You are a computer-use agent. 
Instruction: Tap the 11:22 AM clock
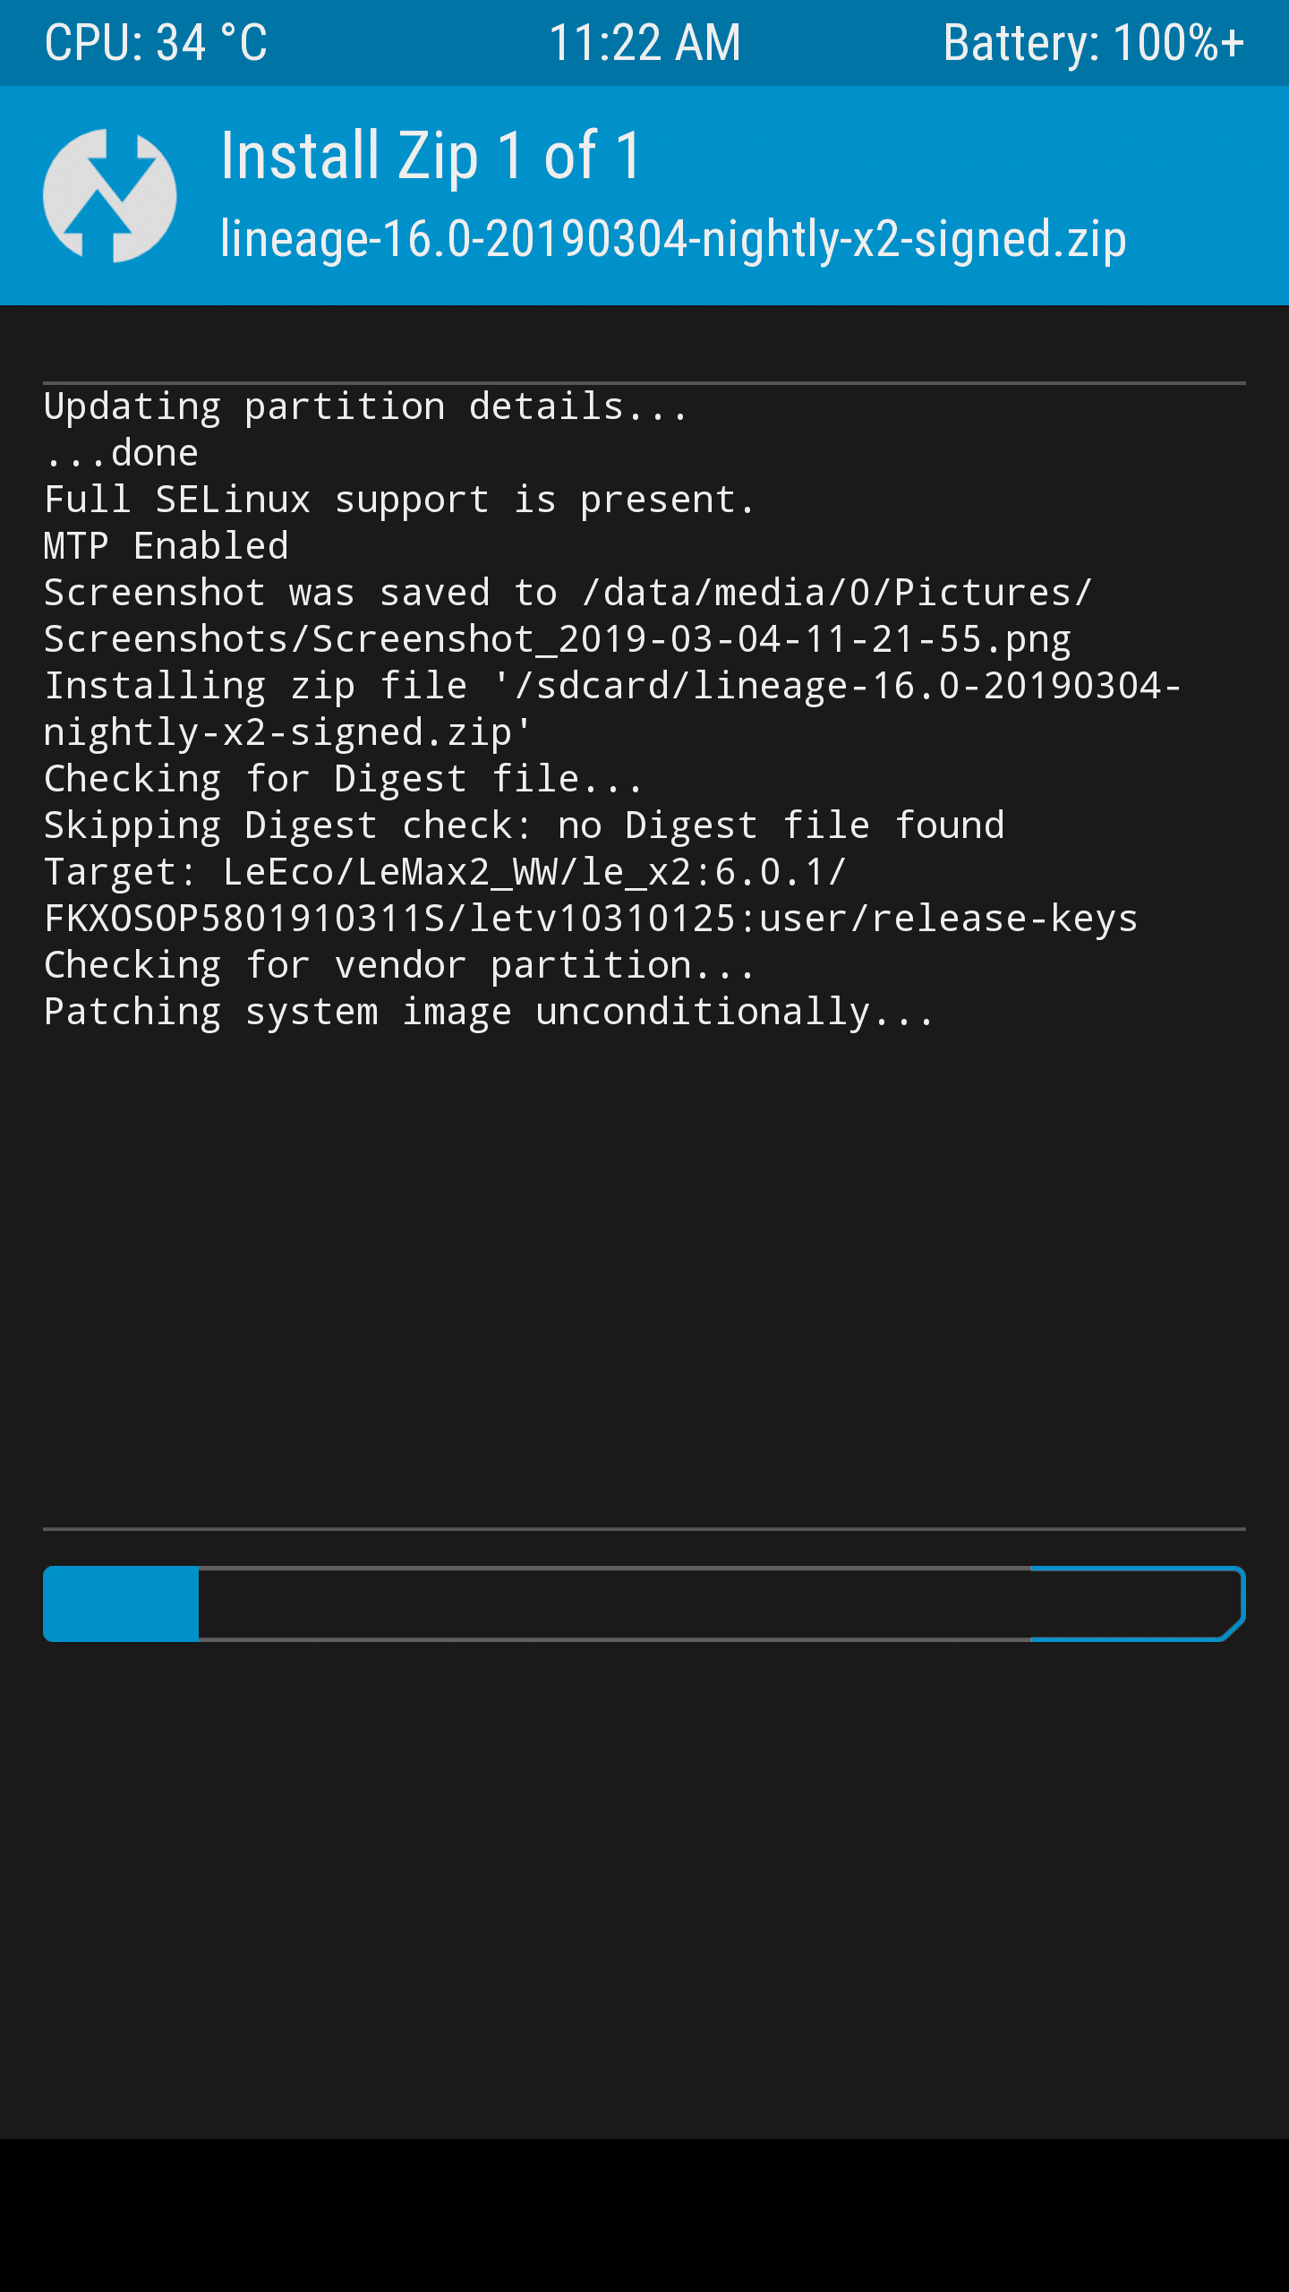[x=644, y=42]
